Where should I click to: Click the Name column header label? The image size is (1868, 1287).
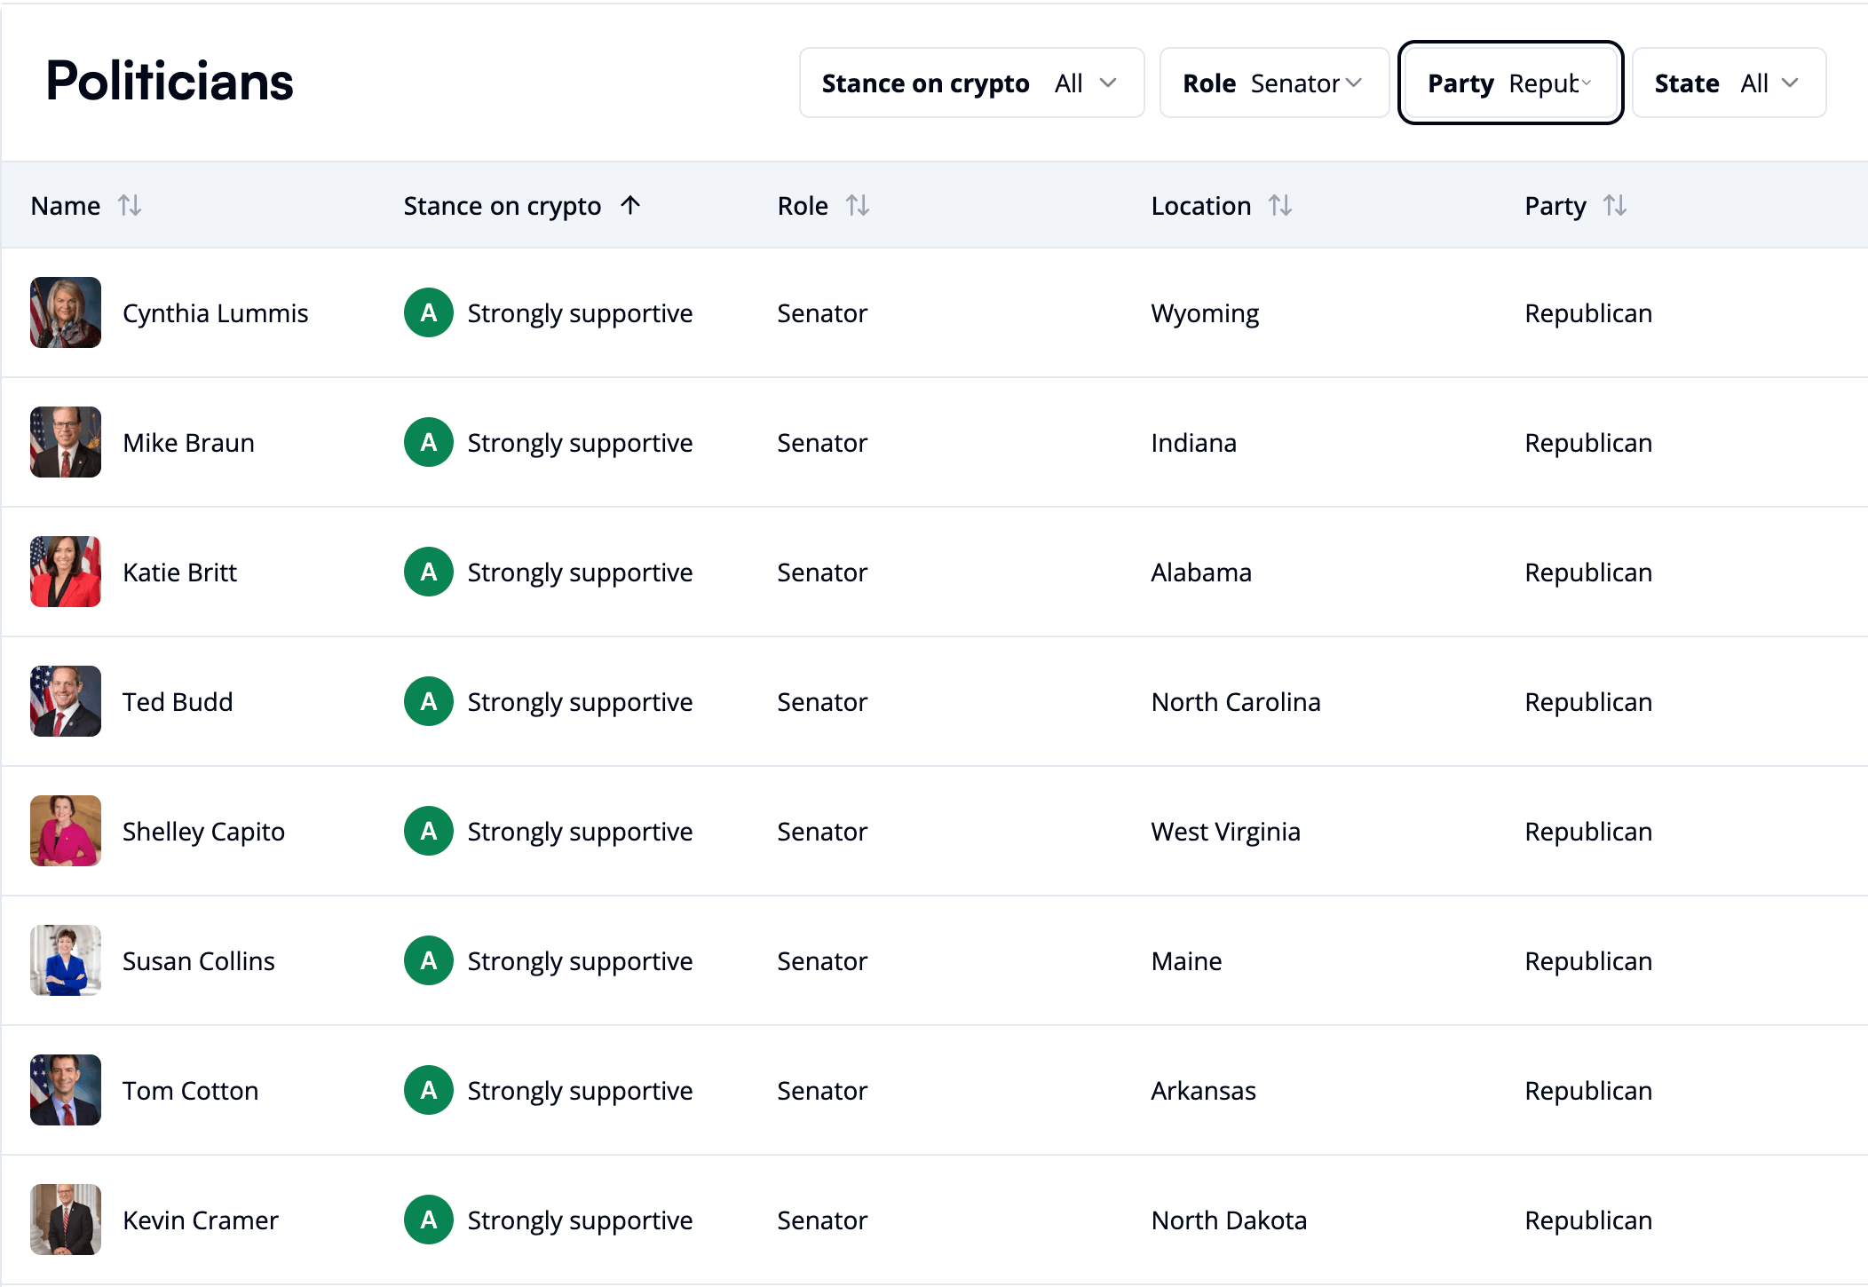pos(66,206)
